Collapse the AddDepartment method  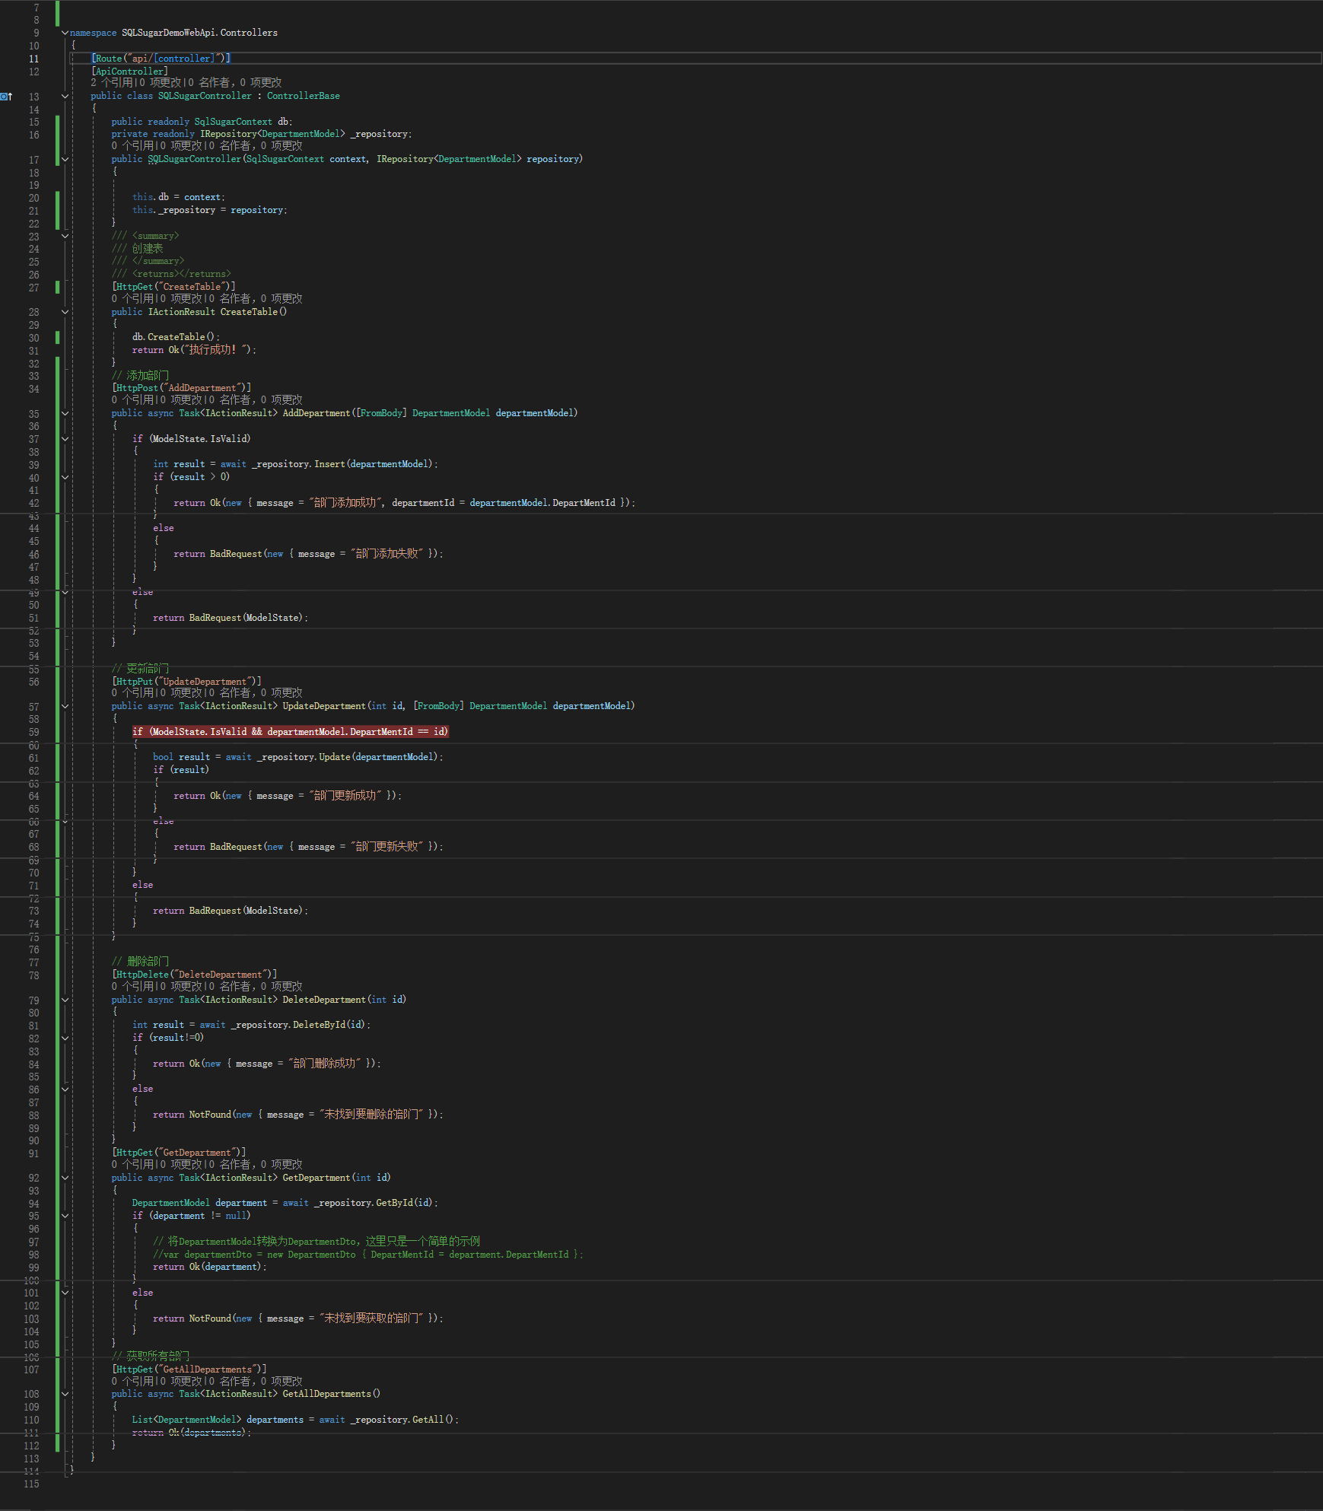[x=65, y=414]
